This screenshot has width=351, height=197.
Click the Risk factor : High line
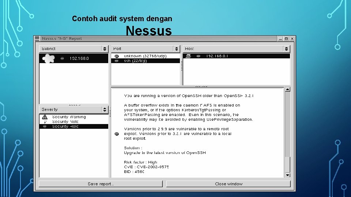tap(140, 162)
